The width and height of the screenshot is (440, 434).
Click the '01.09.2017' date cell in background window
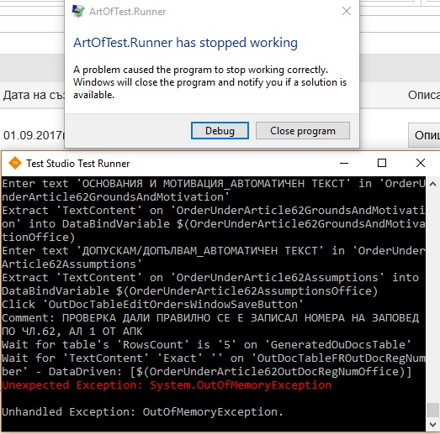coord(34,135)
